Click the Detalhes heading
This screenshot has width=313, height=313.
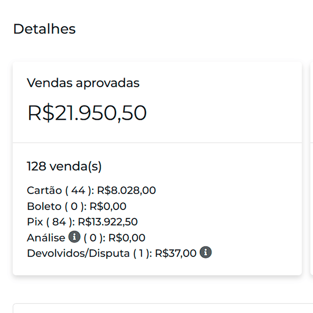[x=44, y=29]
